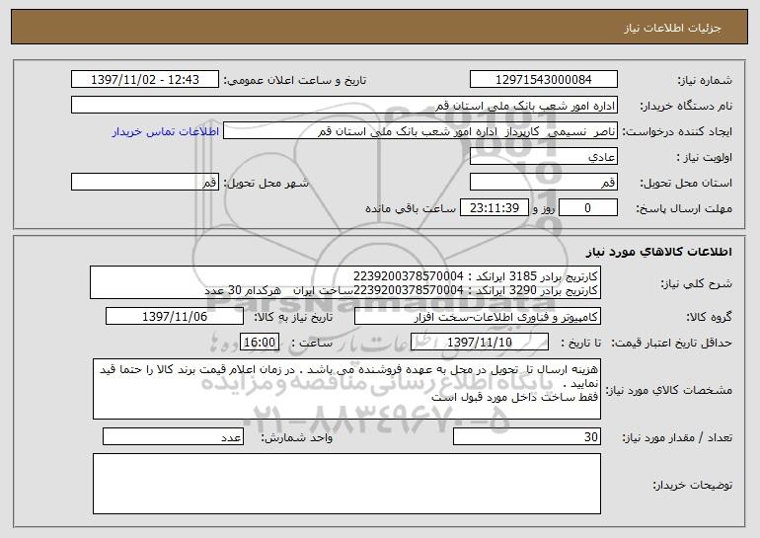The image size is (760, 538).
Task: Click the empty buyer comments text area
Action: coord(346,484)
